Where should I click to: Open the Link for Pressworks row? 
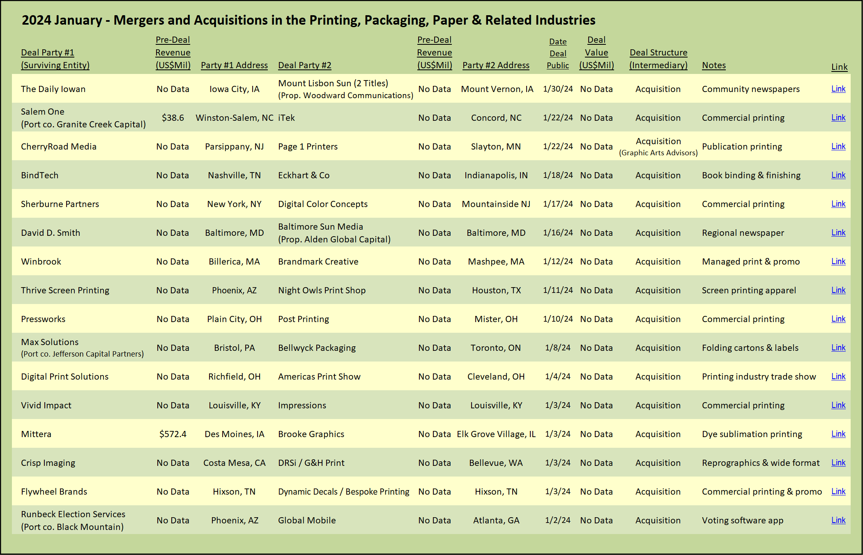click(838, 319)
